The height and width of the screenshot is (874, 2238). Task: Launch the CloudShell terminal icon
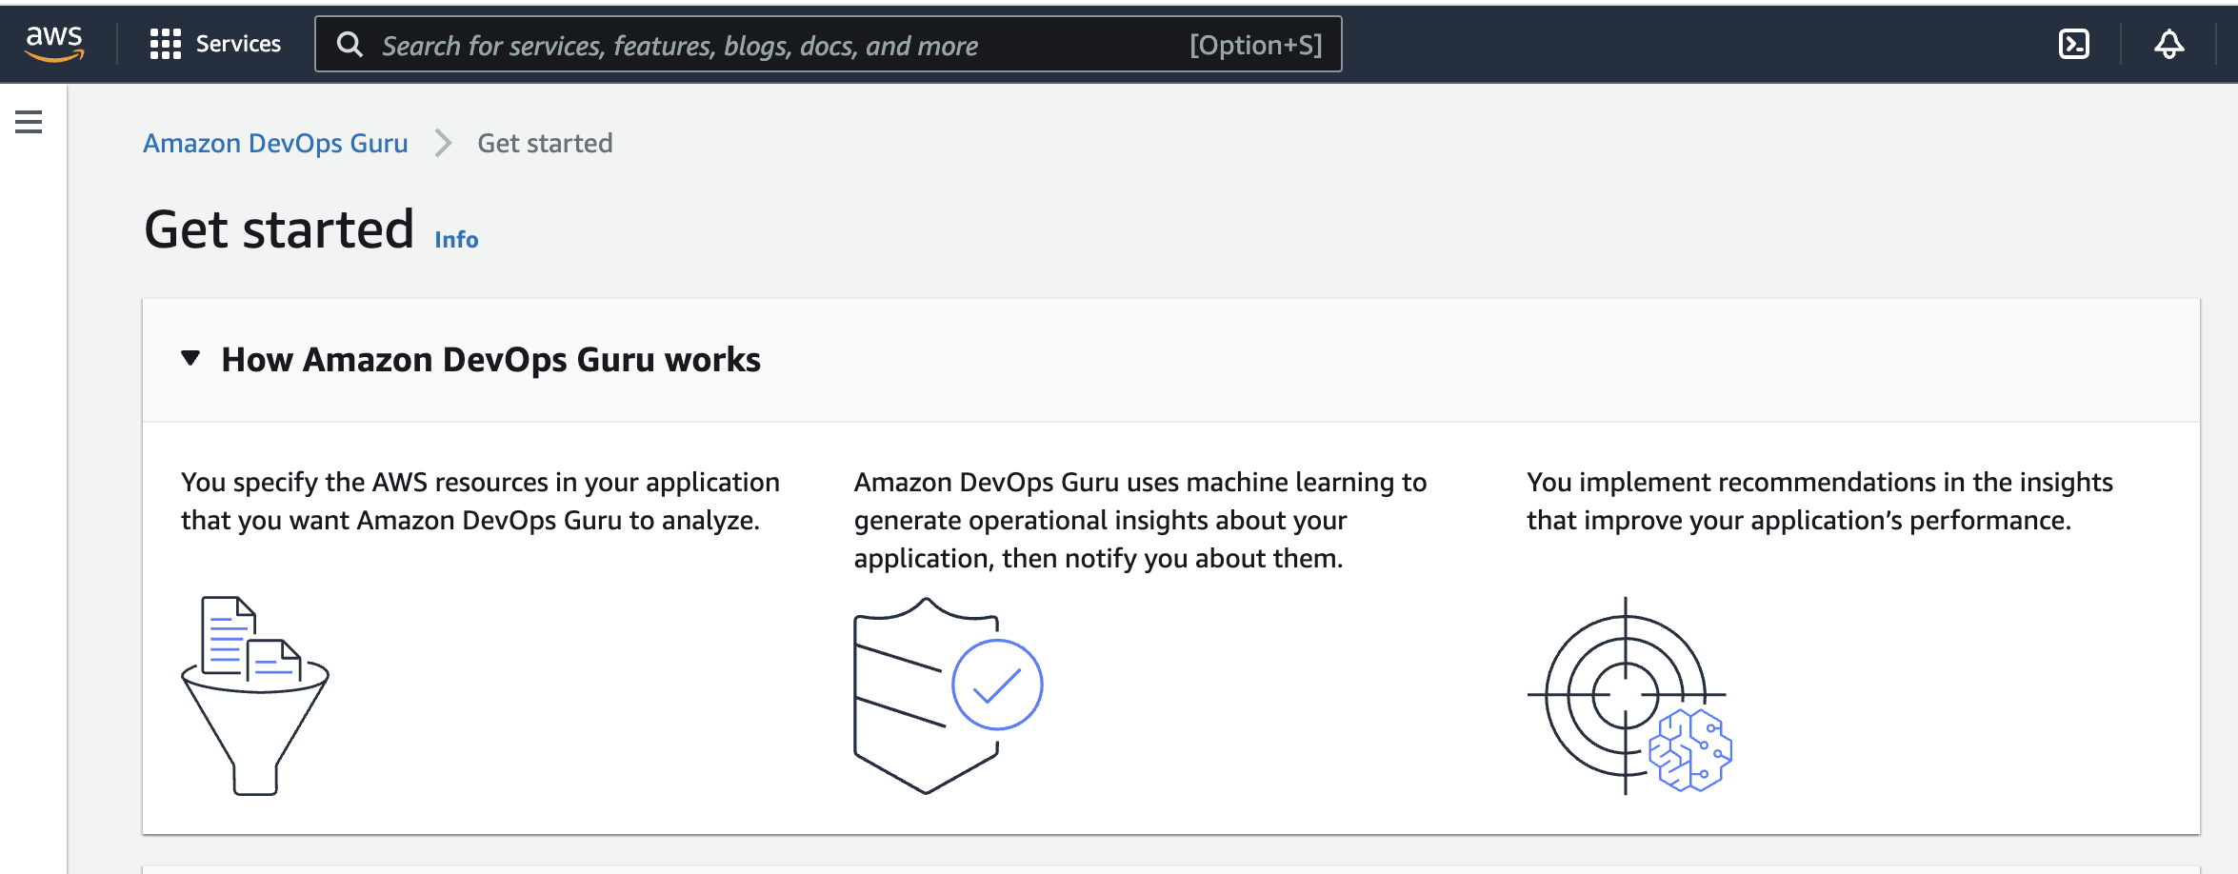pyautogui.click(x=2073, y=44)
